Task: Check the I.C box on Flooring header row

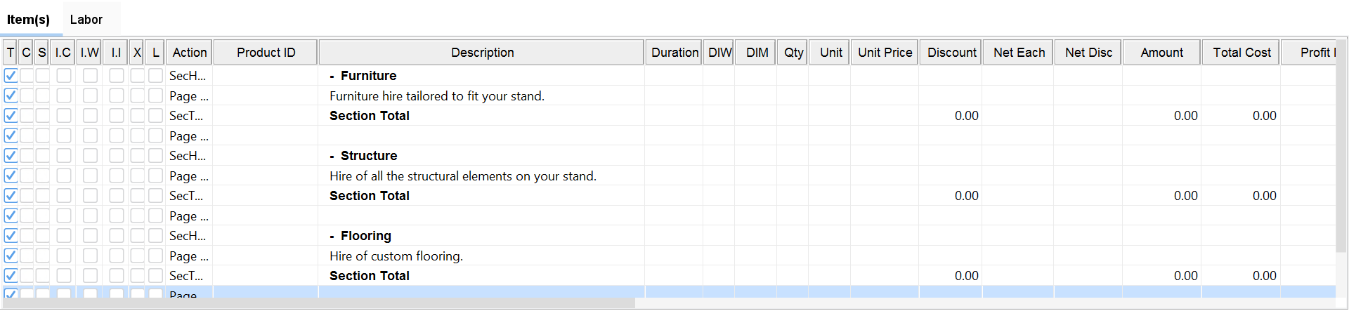Action: 64,236
